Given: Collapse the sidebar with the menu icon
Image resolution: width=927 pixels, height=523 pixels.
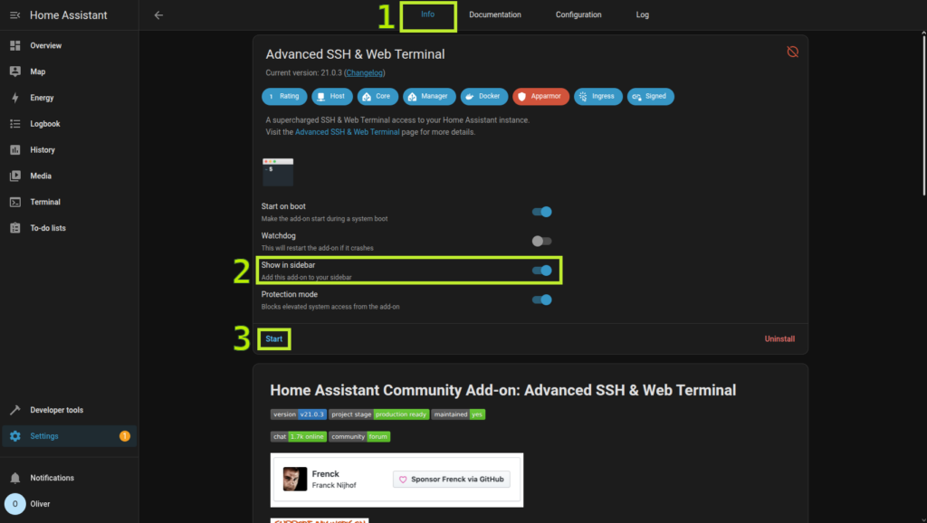Looking at the screenshot, I should click(x=14, y=15).
